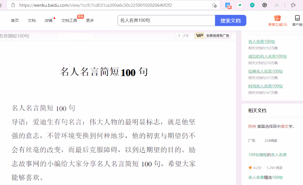
Task: Click the orange star rating icon
Action: pos(250,167)
